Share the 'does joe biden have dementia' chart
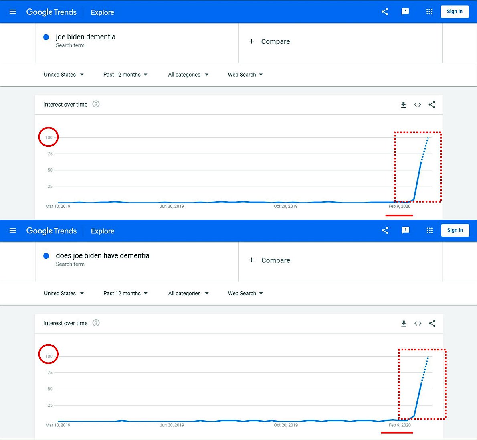Screen dimensions: 477x440 point(432,323)
